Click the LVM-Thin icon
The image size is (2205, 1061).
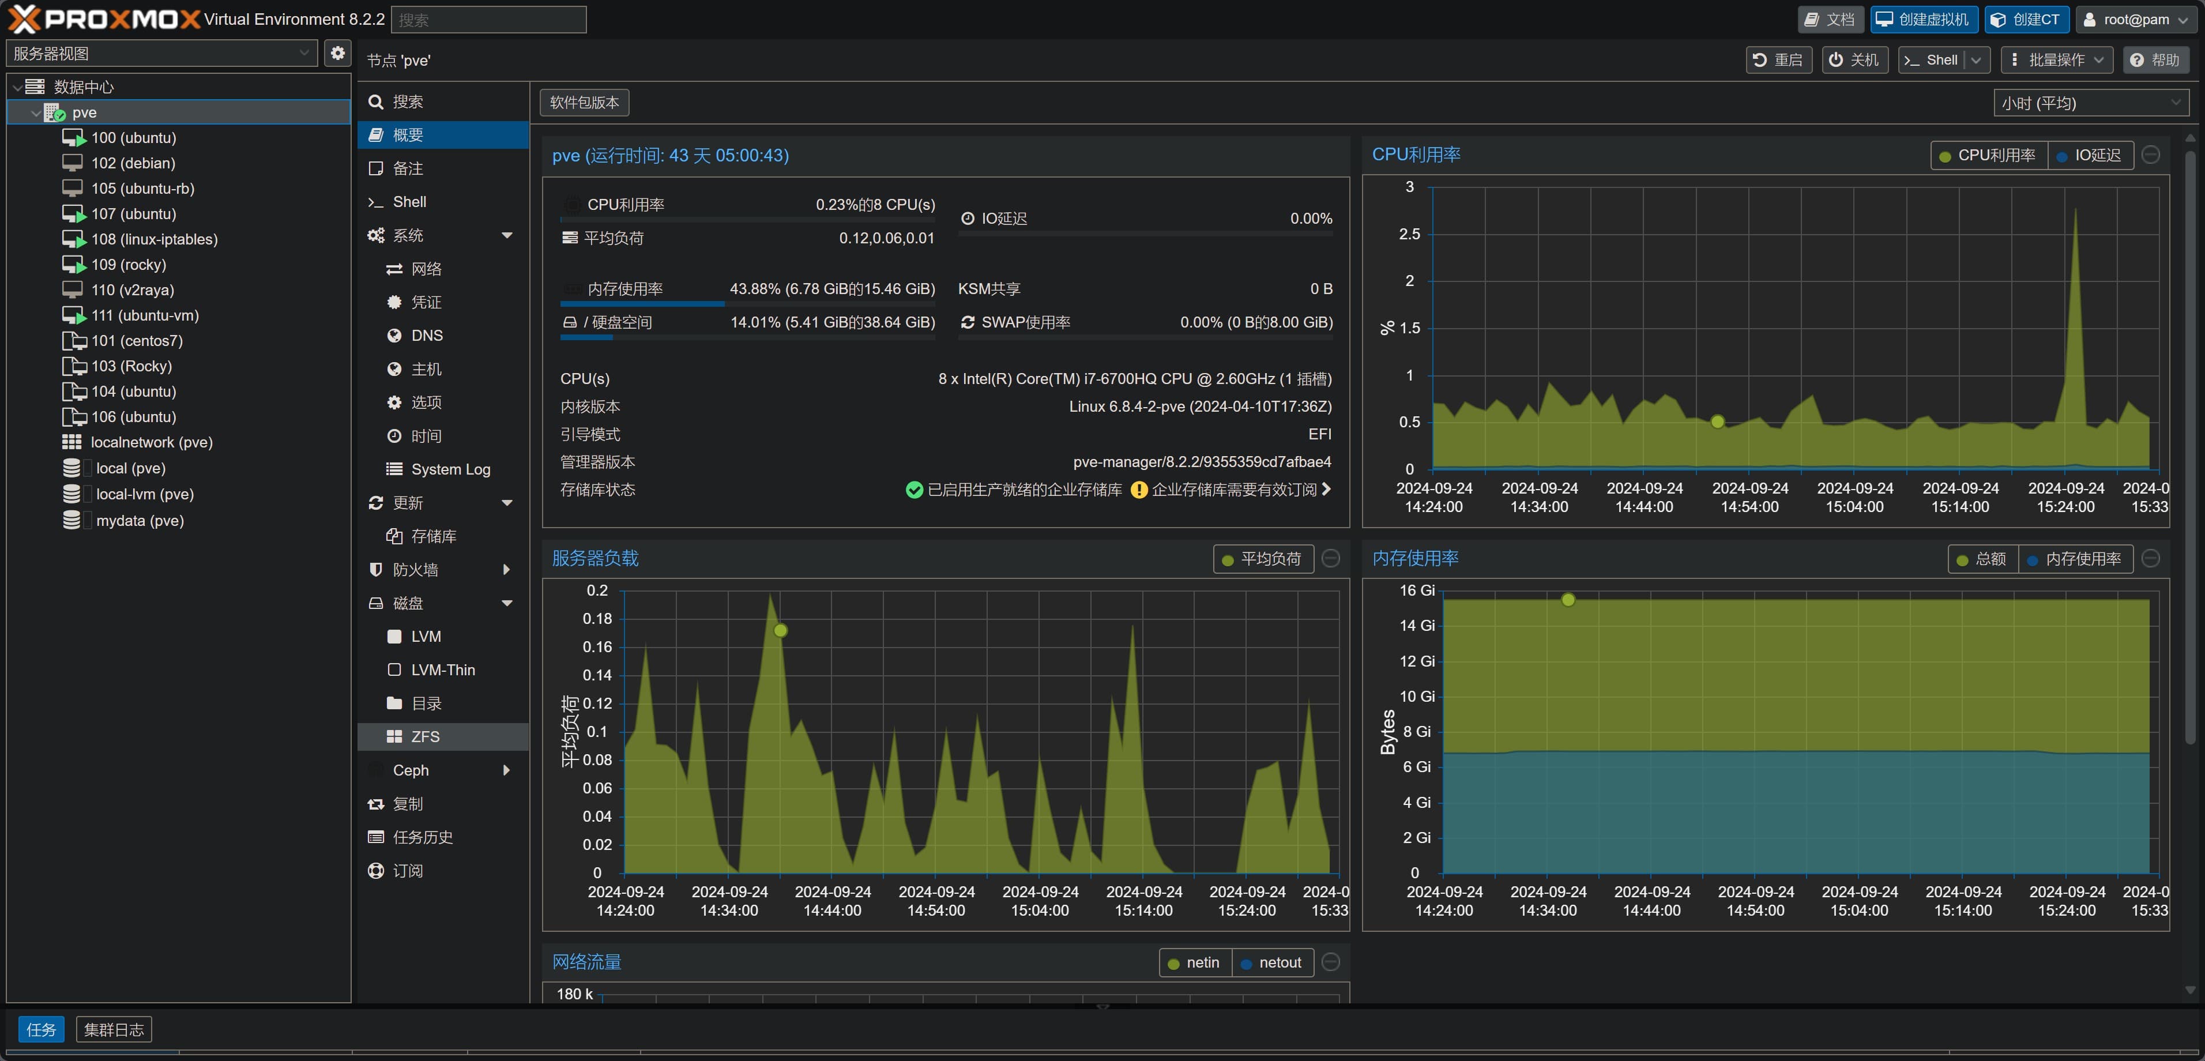(x=394, y=669)
